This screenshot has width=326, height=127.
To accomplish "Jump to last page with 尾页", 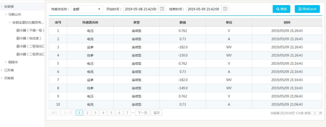I will point(157,113).
